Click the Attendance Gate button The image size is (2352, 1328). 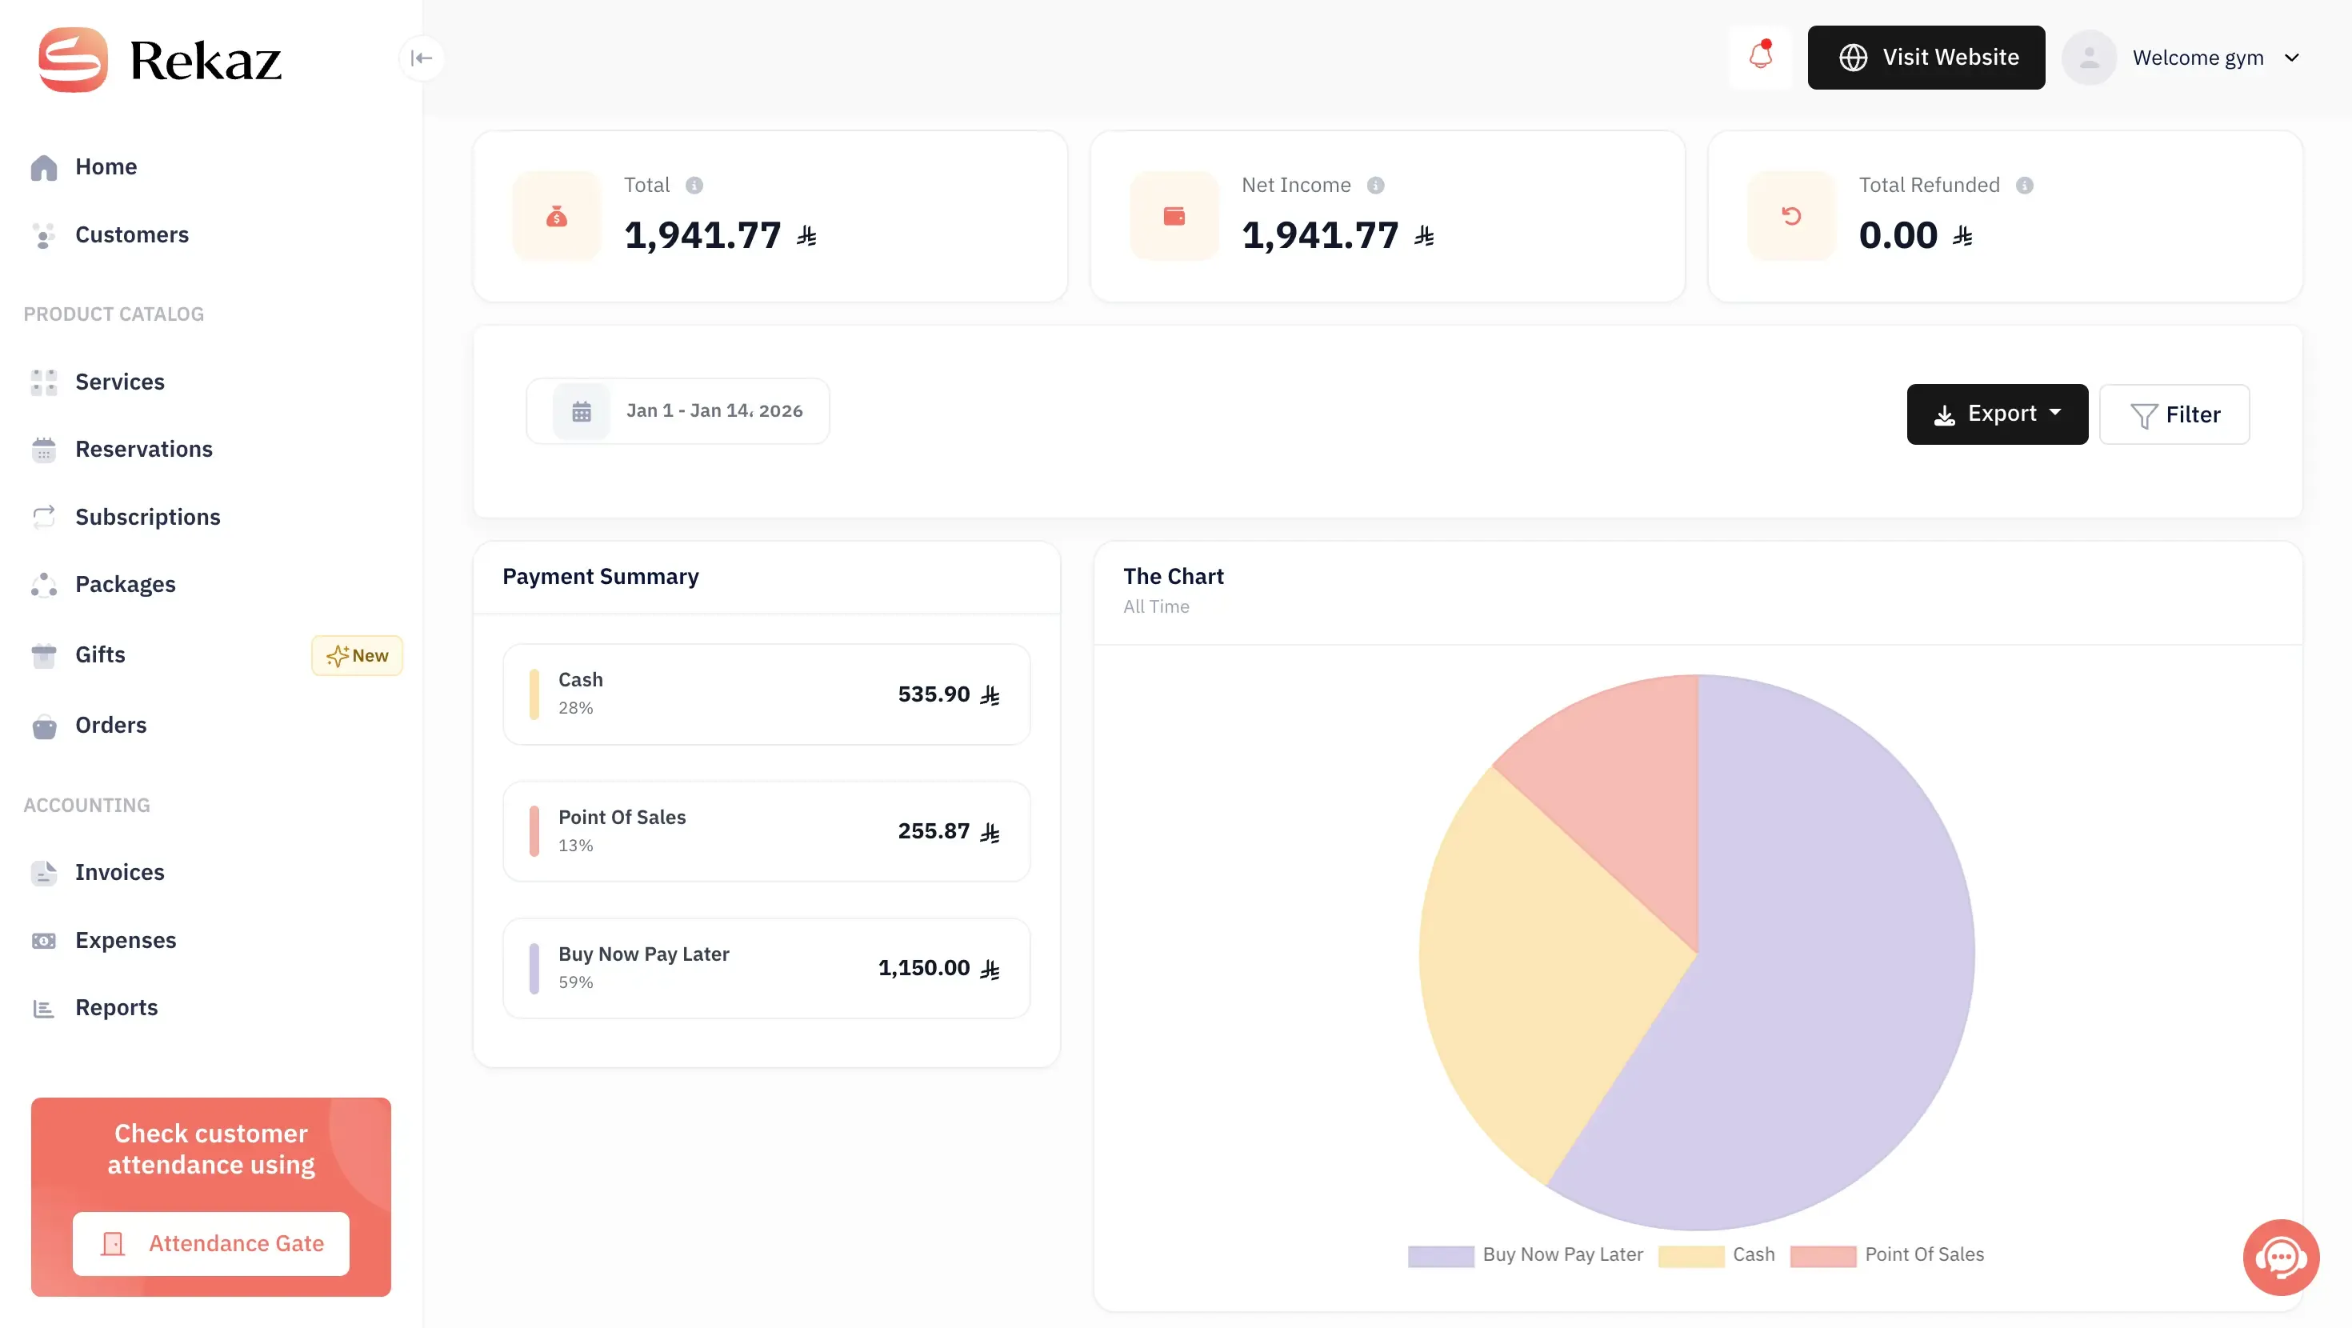[x=211, y=1243]
